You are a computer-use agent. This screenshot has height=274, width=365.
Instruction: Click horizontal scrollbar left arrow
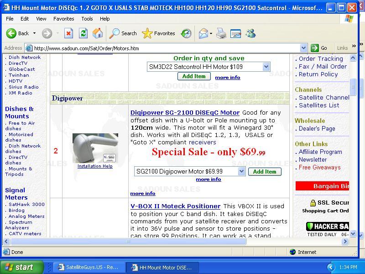[x=6, y=242]
